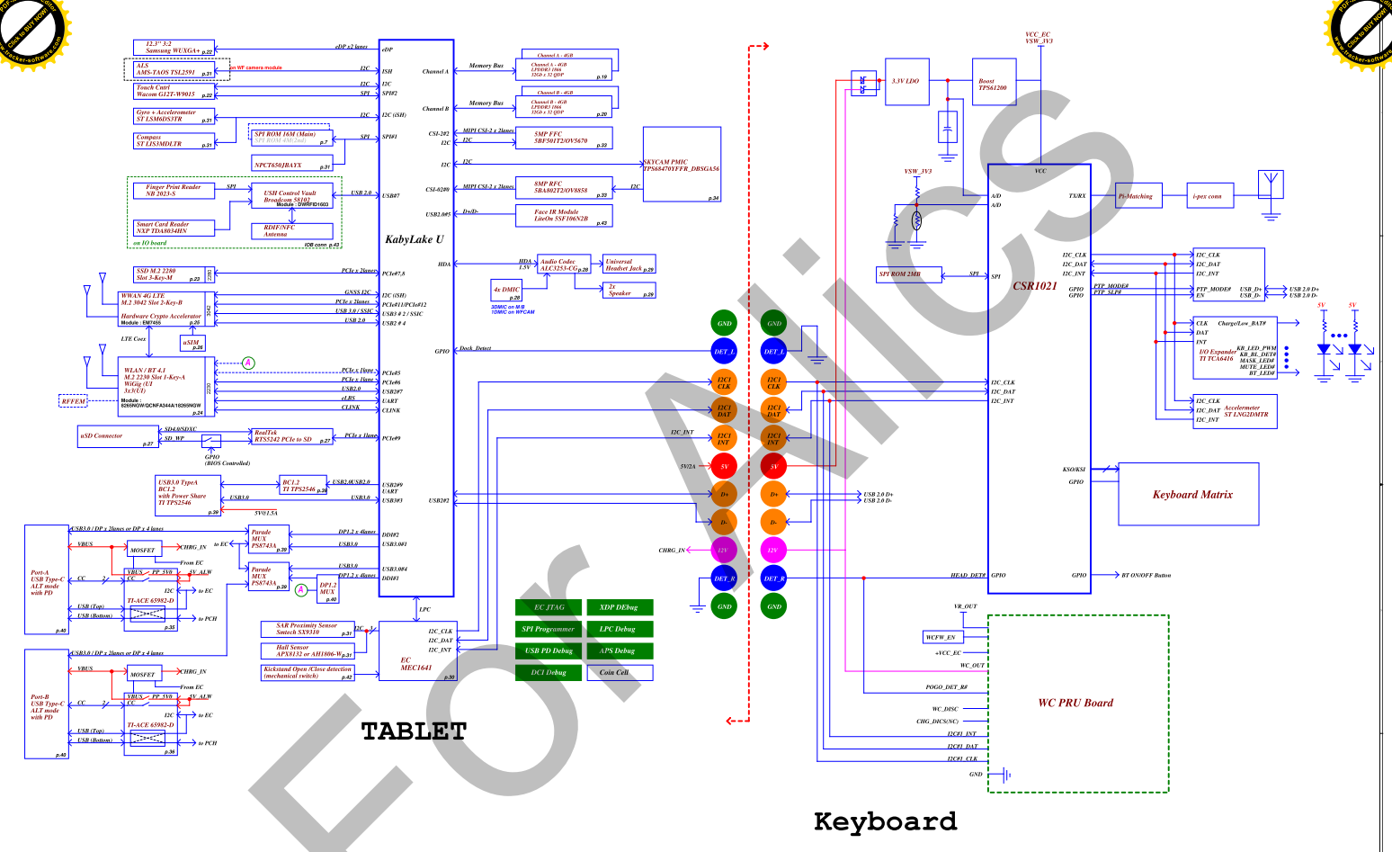Click the tablet-side I2C1 DAT pin circle
Viewport: 1392px width, 852px height.
click(x=724, y=410)
